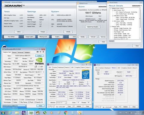Open the SPD tab in right CPU-Z
Image resolution: width=144 pixels, height=115 pixels.
[x=119, y=68]
